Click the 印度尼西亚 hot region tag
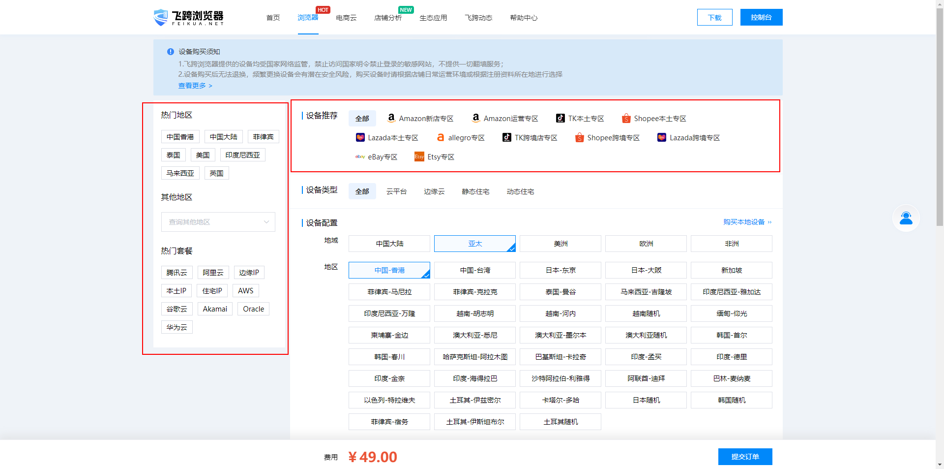 pos(243,155)
